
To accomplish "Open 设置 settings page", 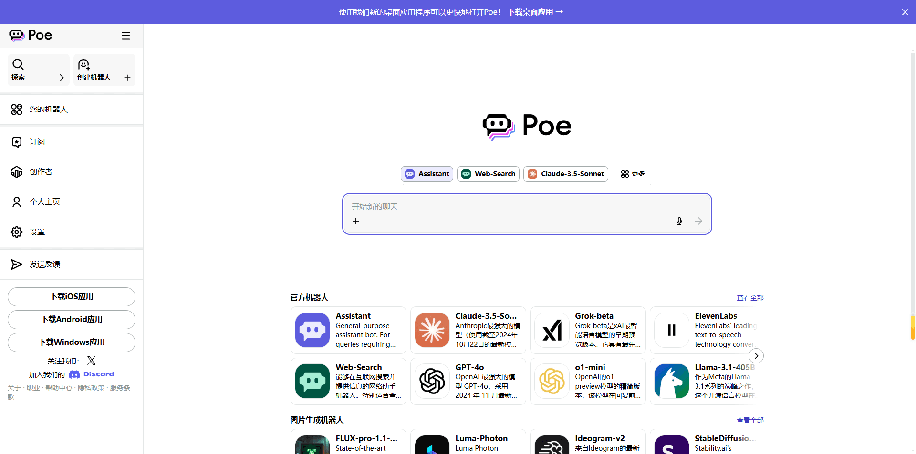I will (72, 232).
